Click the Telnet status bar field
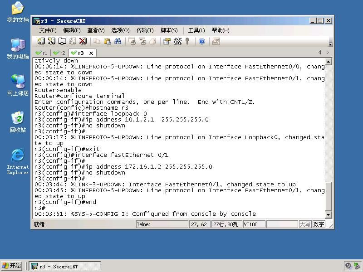 point(162,224)
